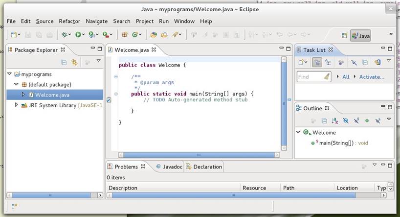The height and width of the screenshot is (217, 400).
Task: Click the All link in Task List
Action: (x=346, y=77)
